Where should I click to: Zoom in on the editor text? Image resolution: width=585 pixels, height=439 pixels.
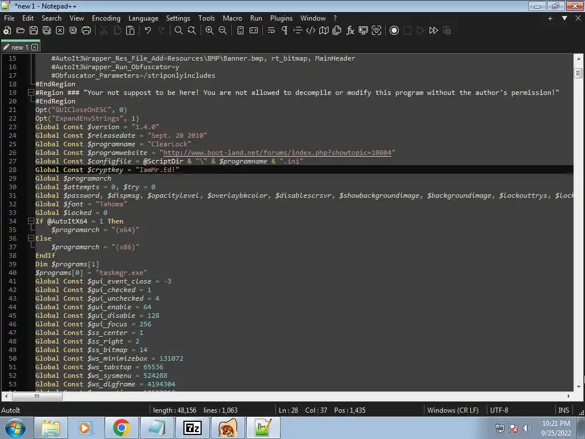click(210, 31)
